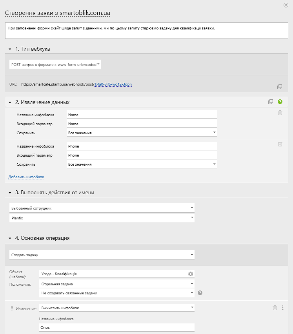Collapse section 1. Тип вебхука

coord(10,49)
